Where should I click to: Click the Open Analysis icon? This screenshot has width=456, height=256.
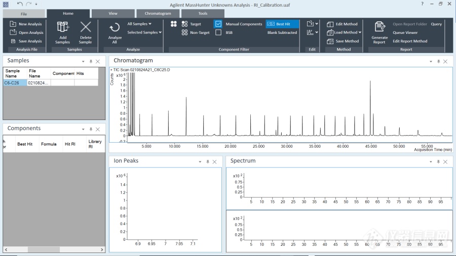click(13, 32)
